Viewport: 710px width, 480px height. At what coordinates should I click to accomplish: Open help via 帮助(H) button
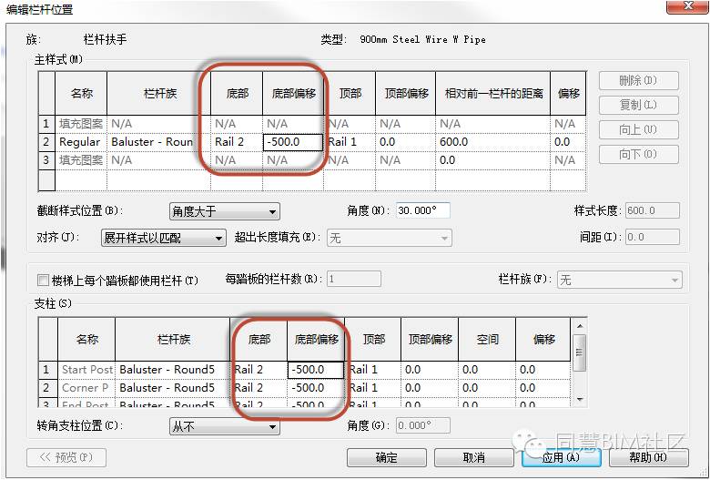[x=649, y=458]
